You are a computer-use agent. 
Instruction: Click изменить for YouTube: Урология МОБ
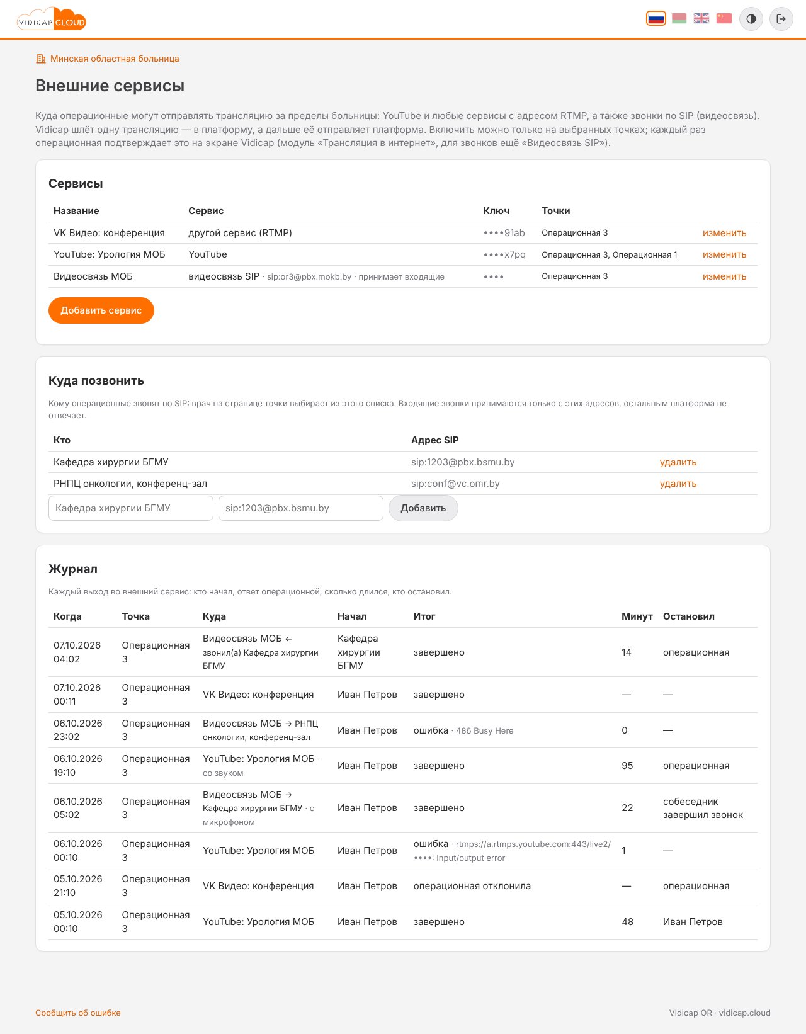tap(724, 254)
